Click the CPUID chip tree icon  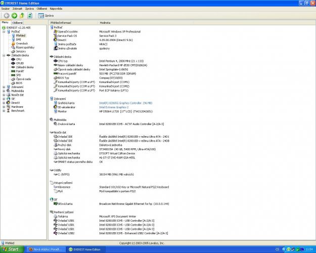13,63
